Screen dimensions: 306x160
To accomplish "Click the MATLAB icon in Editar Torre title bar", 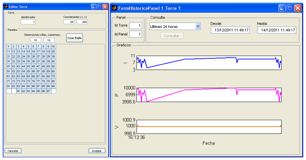I will point(6,7).
